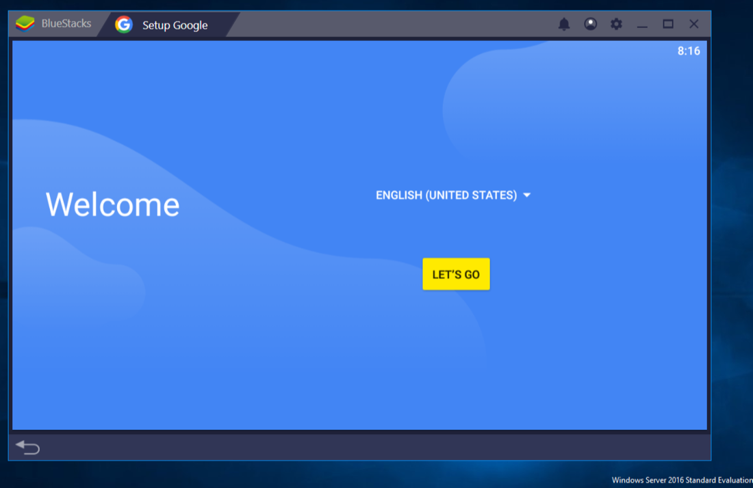The height and width of the screenshot is (488, 753).
Task: Expand the language options list
Action: pos(453,195)
